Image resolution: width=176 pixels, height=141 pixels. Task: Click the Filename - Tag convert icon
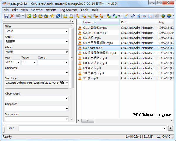(84, 16)
